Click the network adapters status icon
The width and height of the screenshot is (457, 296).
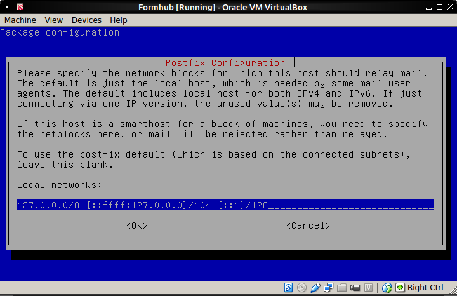(329, 288)
